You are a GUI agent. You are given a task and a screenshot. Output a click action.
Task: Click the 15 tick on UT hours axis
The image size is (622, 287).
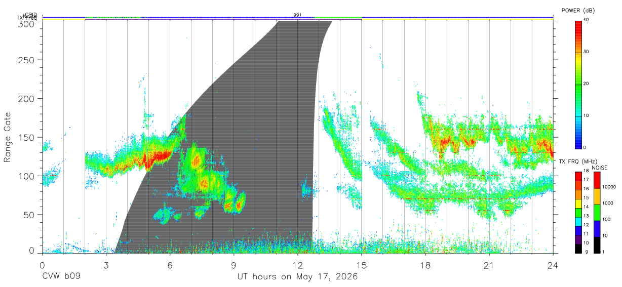[x=361, y=264]
